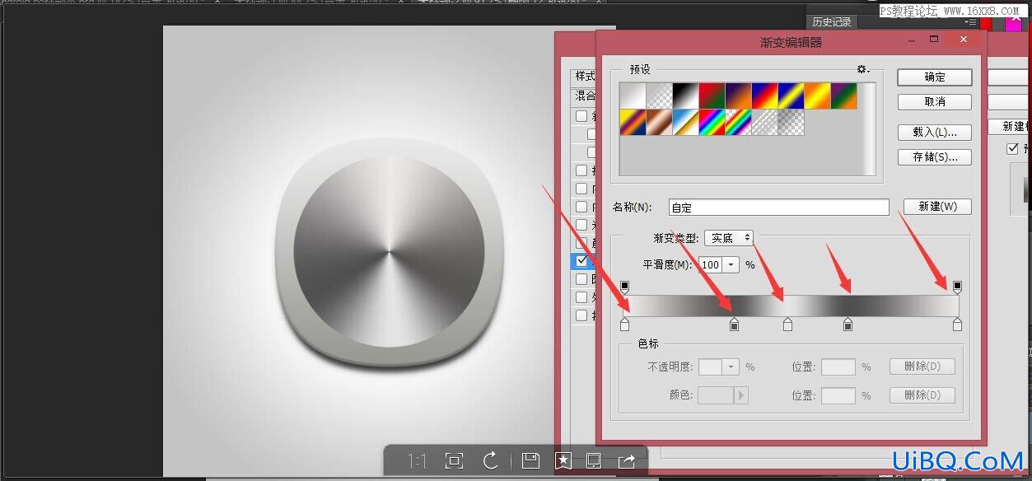The height and width of the screenshot is (481, 1032).
Task: Pick the violet to orange gradient preset
Action: (x=739, y=96)
